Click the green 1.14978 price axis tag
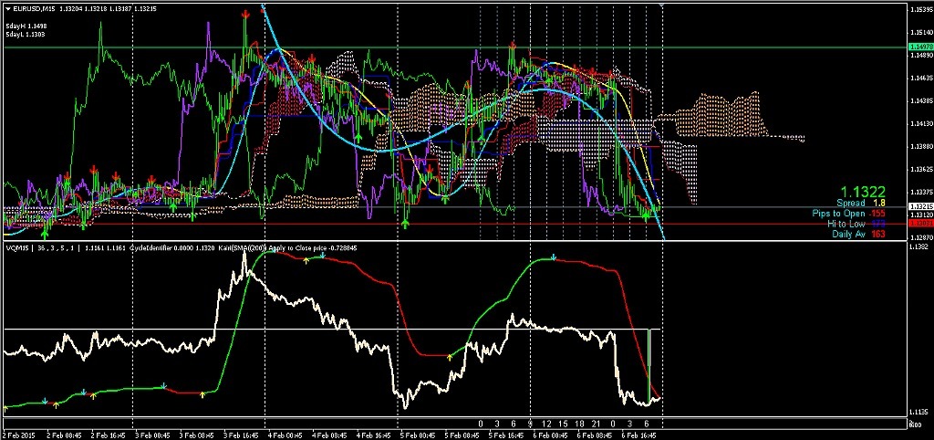This screenshot has width=934, height=440. click(919, 47)
